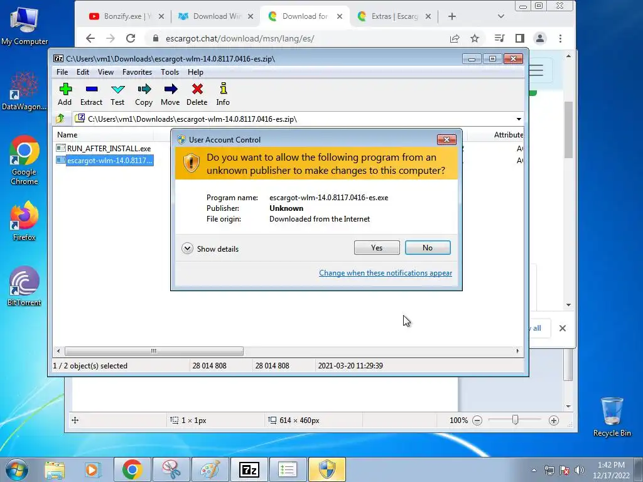The image size is (643, 482).
Task: Select the escargot-wlm-14.0.8117 file row
Action: click(105, 160)
